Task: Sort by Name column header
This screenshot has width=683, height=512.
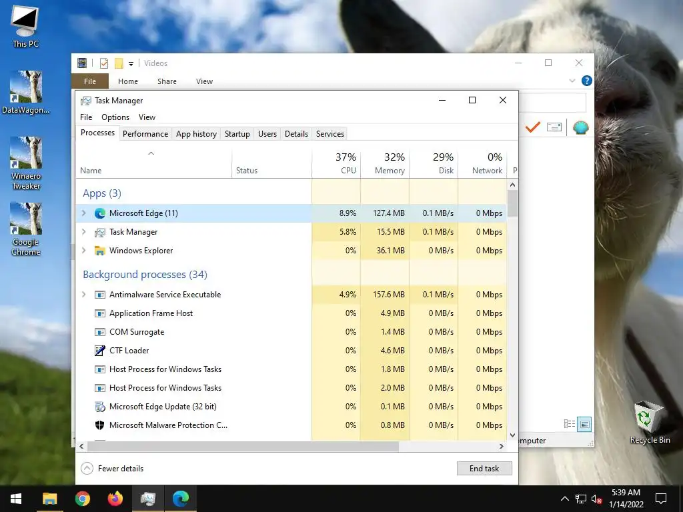Action: (x=154, y=163)
